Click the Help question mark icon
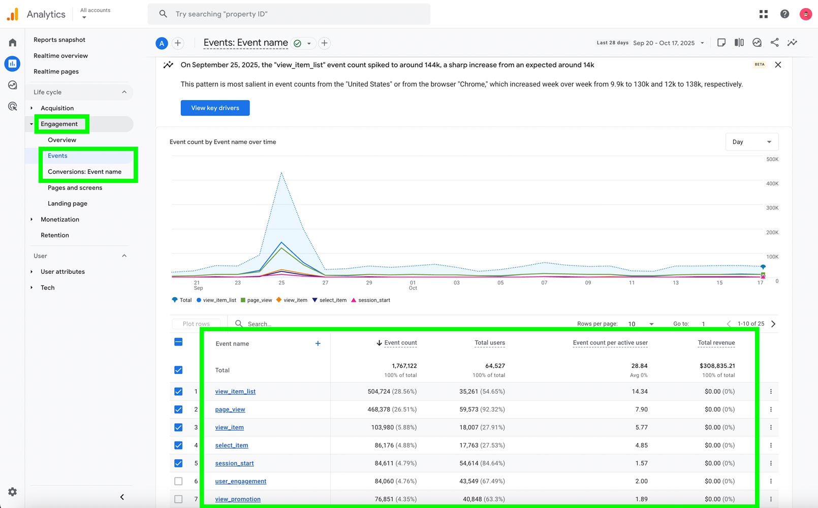The width and height of the screenshot is (818, 508). pyautogui.click(x=784, y=14)
